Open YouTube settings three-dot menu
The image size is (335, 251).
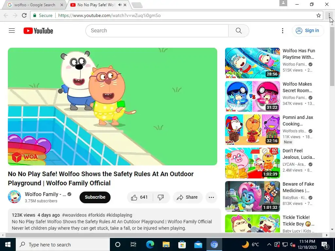pyautogui.click(x=282, y=31)
